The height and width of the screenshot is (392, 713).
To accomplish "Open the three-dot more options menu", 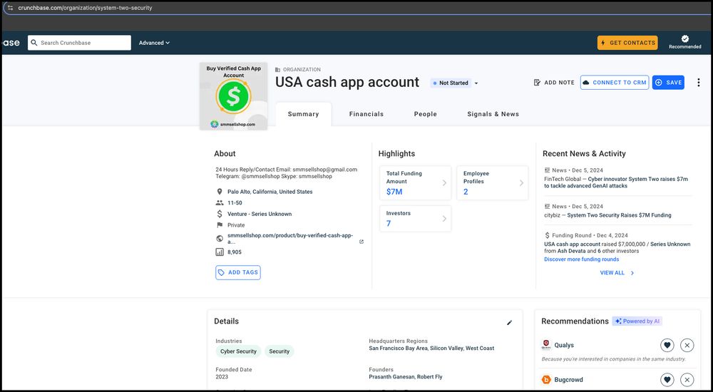I will pos(699,82).
